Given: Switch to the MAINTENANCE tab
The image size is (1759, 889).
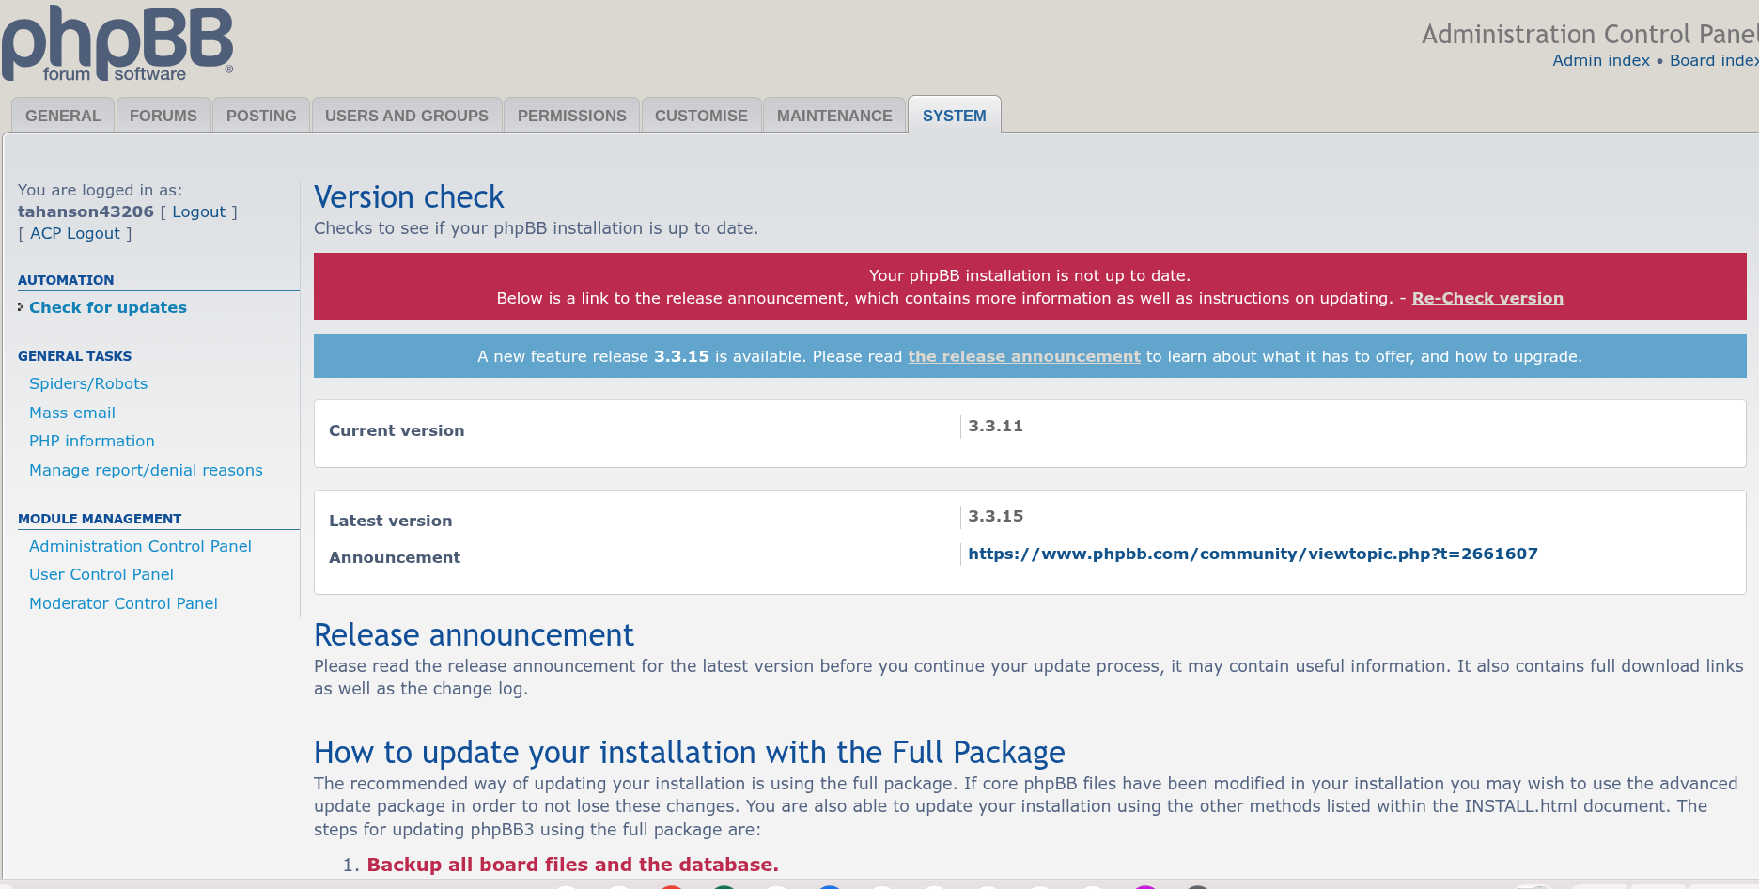Looking at the screenshot, I should 833,115.
